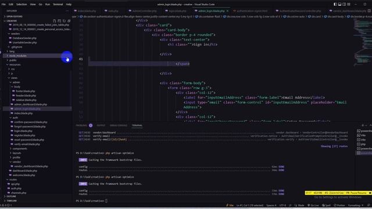Click the Spaces: 4 indentation setting
Image resolution: width=372 pixels, height=209 pixels.
271,205
